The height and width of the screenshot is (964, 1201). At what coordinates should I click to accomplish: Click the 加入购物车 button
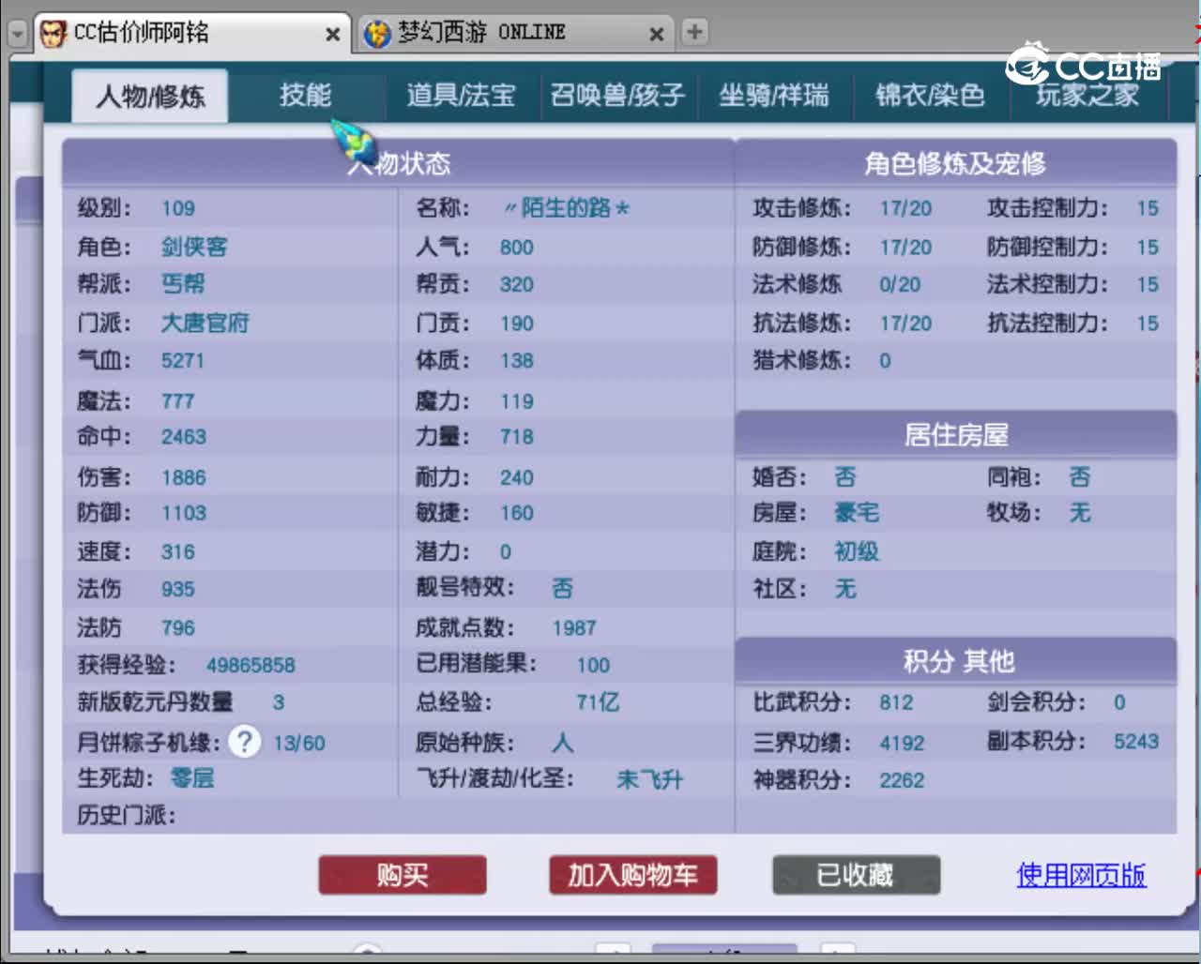coord(633,875)
